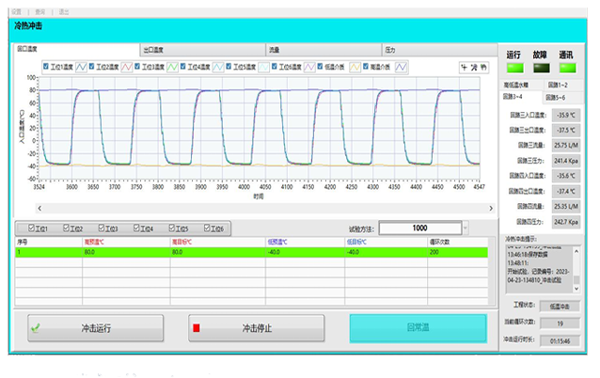Screen dimensions: 600x378
Task: Click the 故障 fault indicator light
Action: [540, 68]
